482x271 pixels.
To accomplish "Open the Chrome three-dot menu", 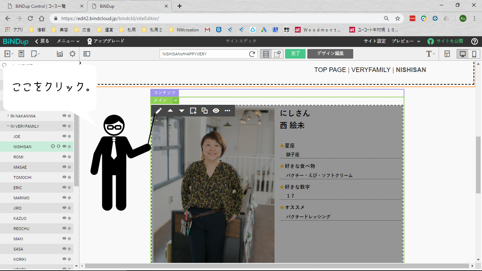I will (475, 18).
